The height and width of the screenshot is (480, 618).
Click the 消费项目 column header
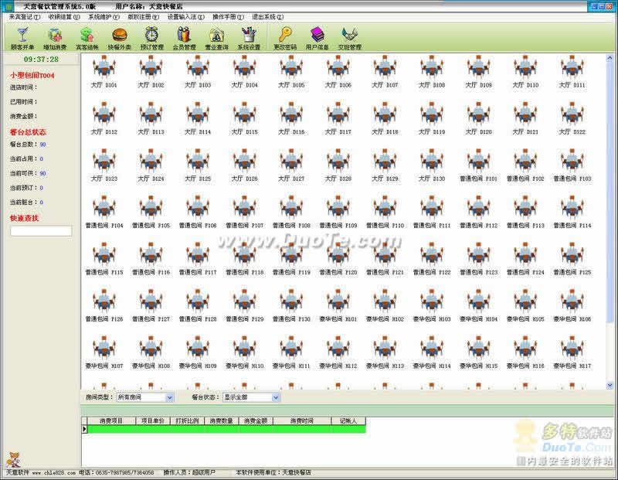pyautogui.click(x=111, y=421)
